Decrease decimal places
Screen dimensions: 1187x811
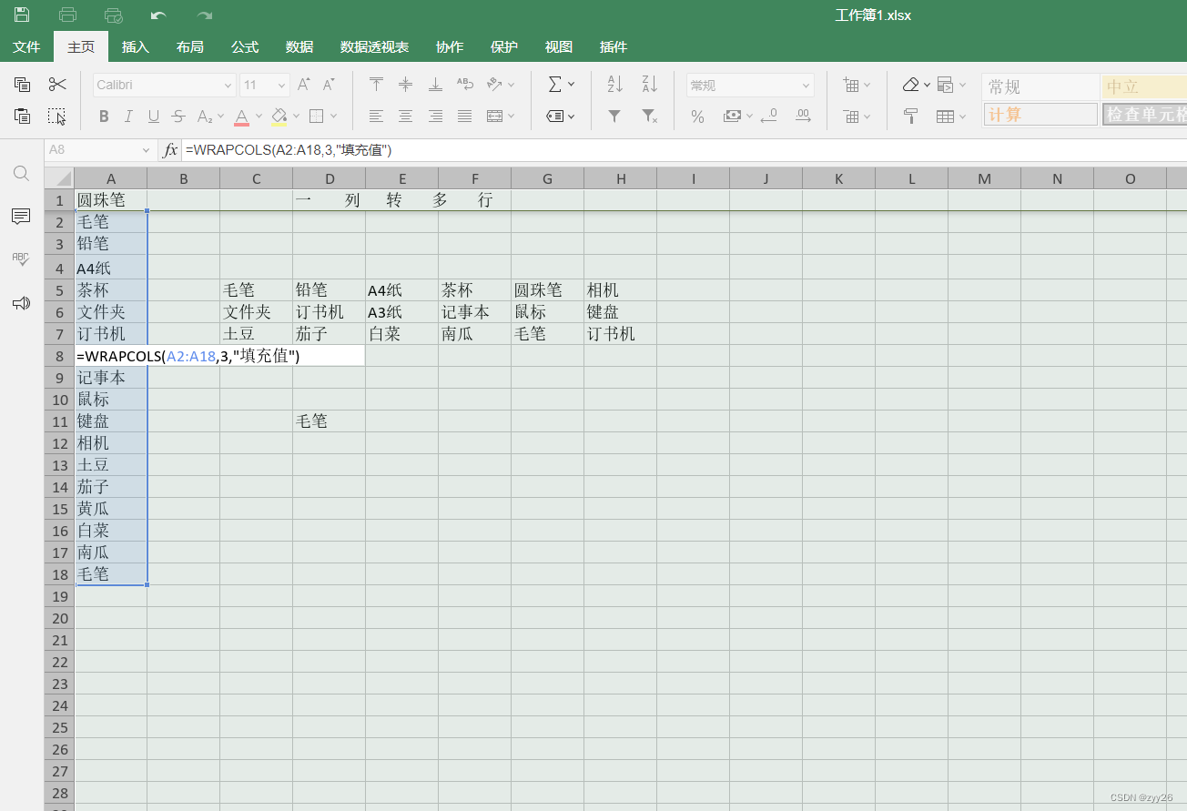point(768,116)
